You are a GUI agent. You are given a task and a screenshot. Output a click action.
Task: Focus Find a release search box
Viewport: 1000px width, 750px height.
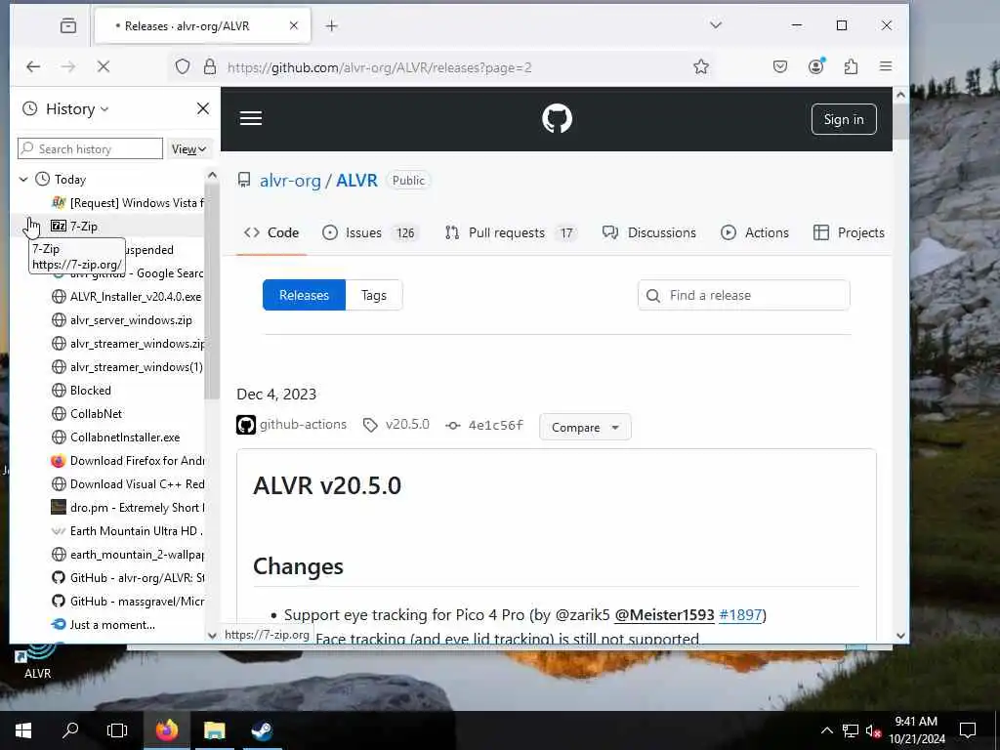coord(743,295)
